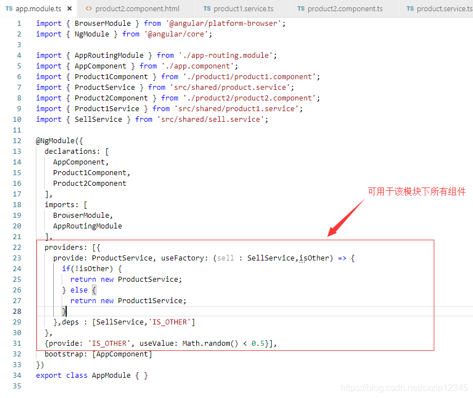The width and height of the screenshot is (473, 398).
Task: Click 'Product2Component' in the declarations array
Action: pyautogui.click(x=90, y=184)
